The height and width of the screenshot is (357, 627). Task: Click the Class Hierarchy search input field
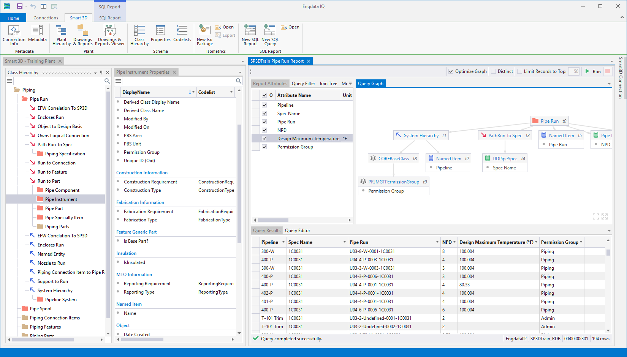(59, 81)
